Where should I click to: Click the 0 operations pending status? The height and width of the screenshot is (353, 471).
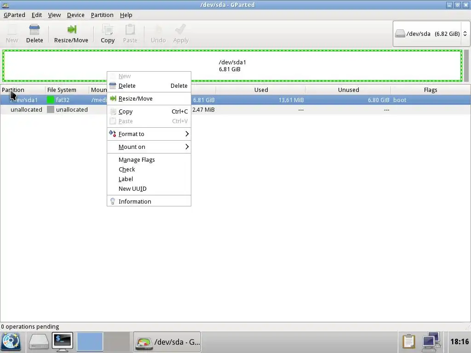tap(30, 327)
